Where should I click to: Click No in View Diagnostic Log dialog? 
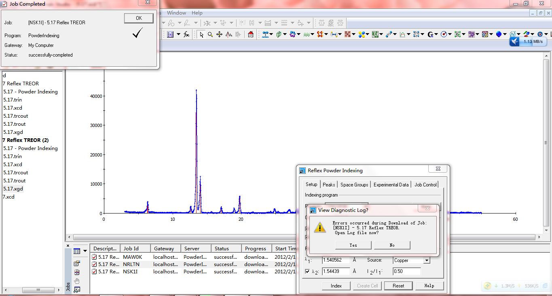[x=392, y=245]
